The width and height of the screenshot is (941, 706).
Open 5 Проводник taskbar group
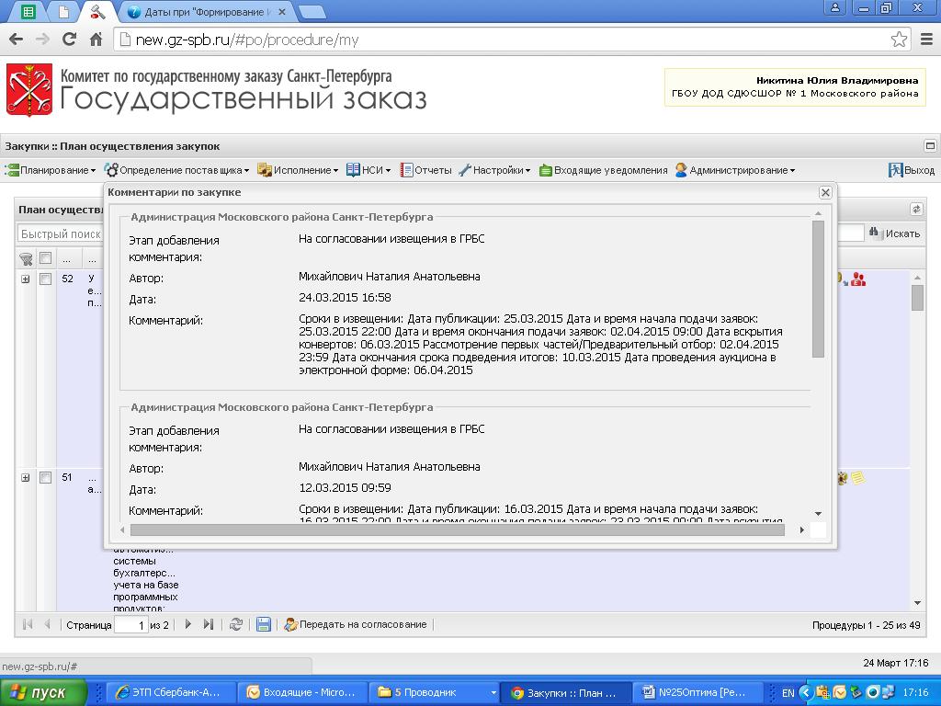(434, 693)
